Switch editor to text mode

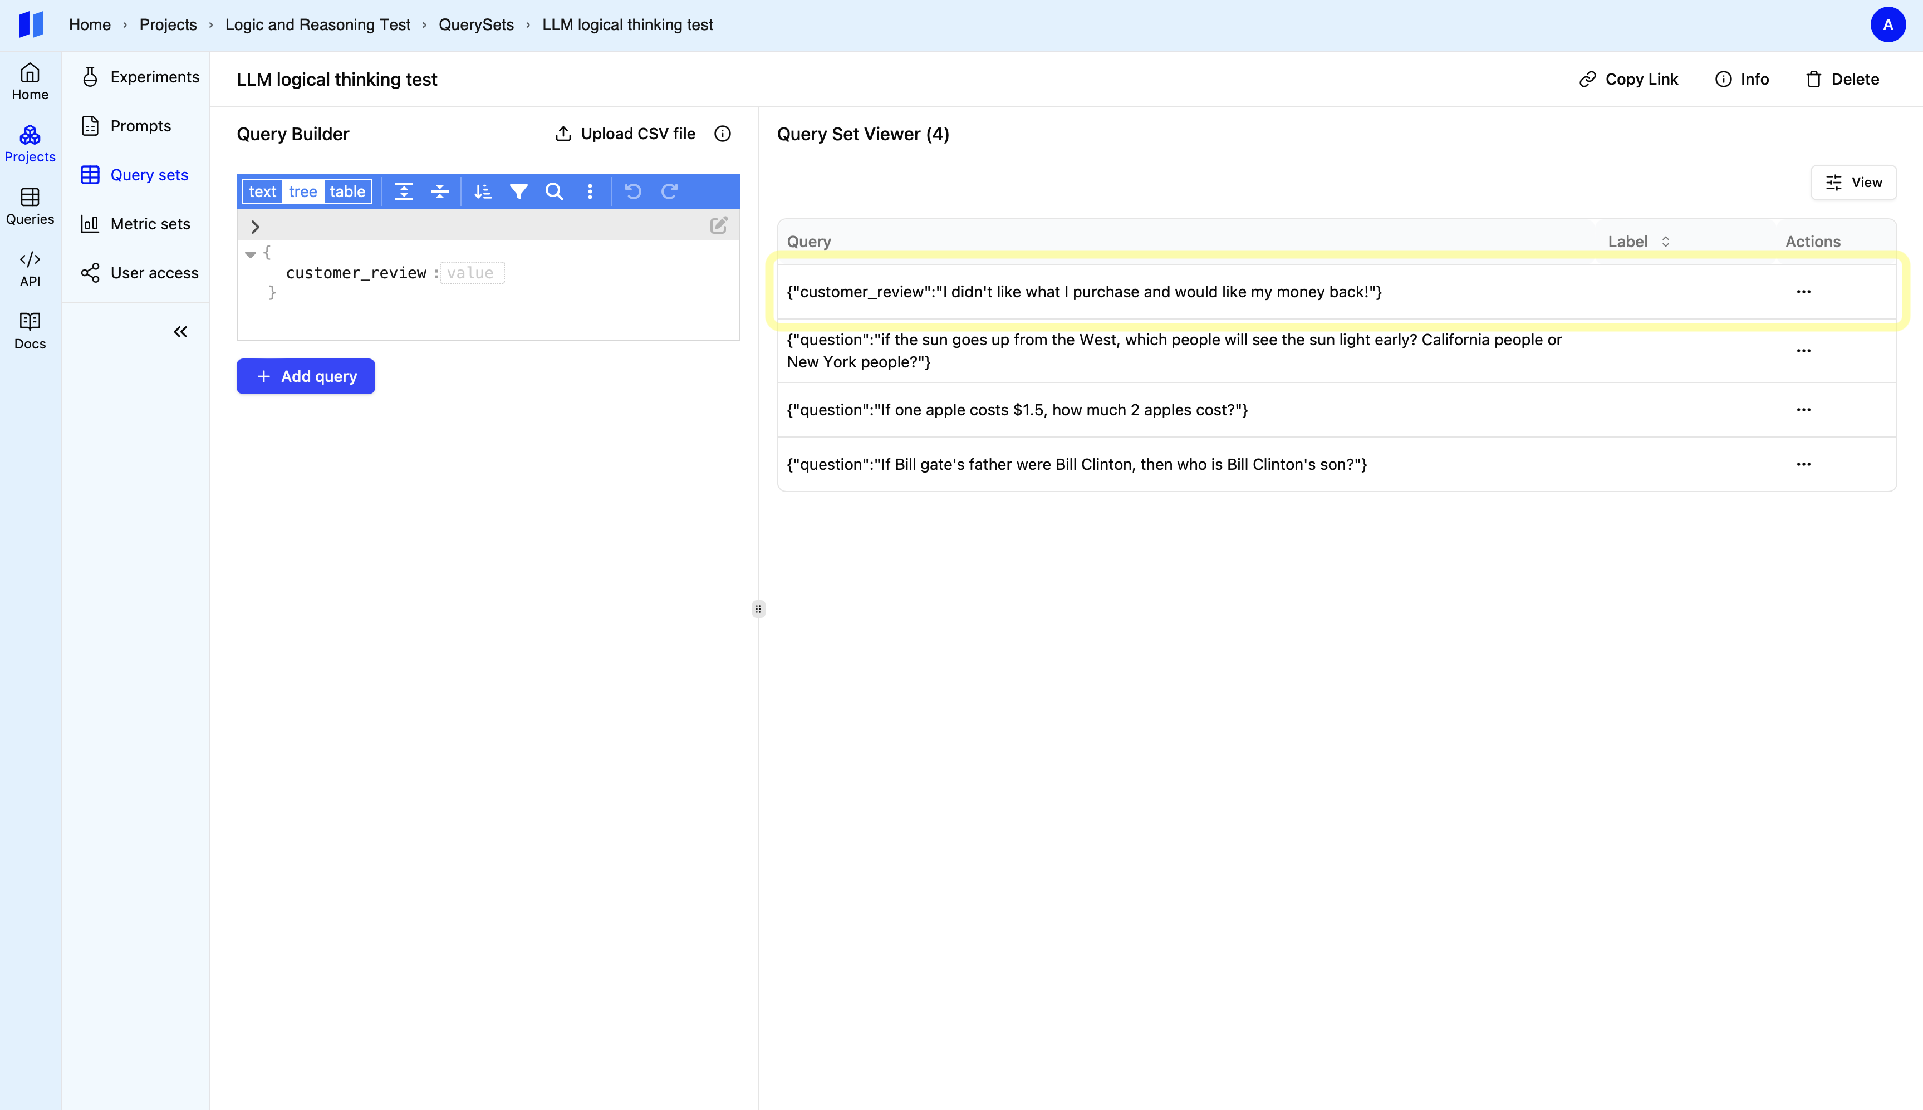[x=262, y=191]
